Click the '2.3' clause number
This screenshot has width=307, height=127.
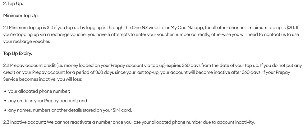6,122
